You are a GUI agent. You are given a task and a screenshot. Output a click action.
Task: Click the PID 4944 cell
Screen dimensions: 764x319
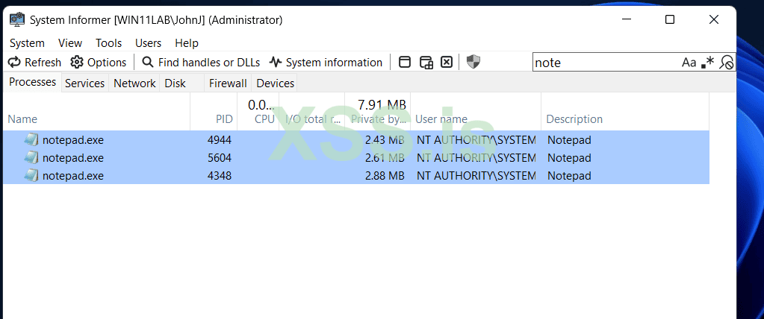[x=220, y=140]
